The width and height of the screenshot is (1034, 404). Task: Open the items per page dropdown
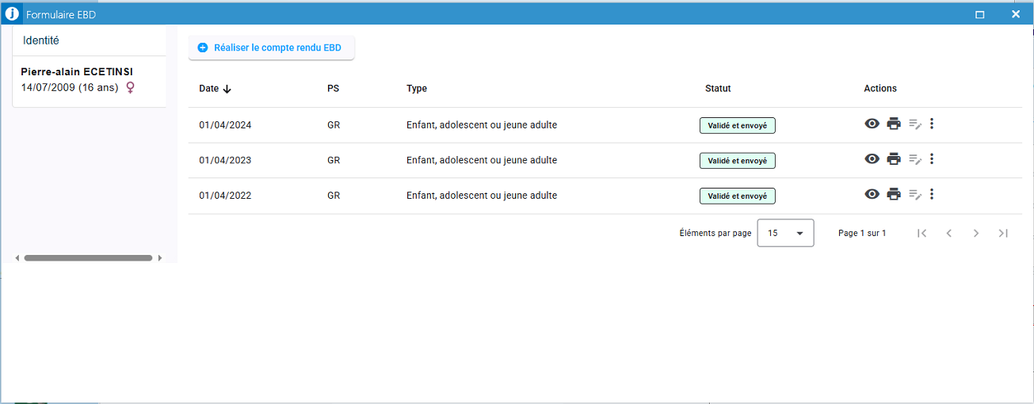785,233
